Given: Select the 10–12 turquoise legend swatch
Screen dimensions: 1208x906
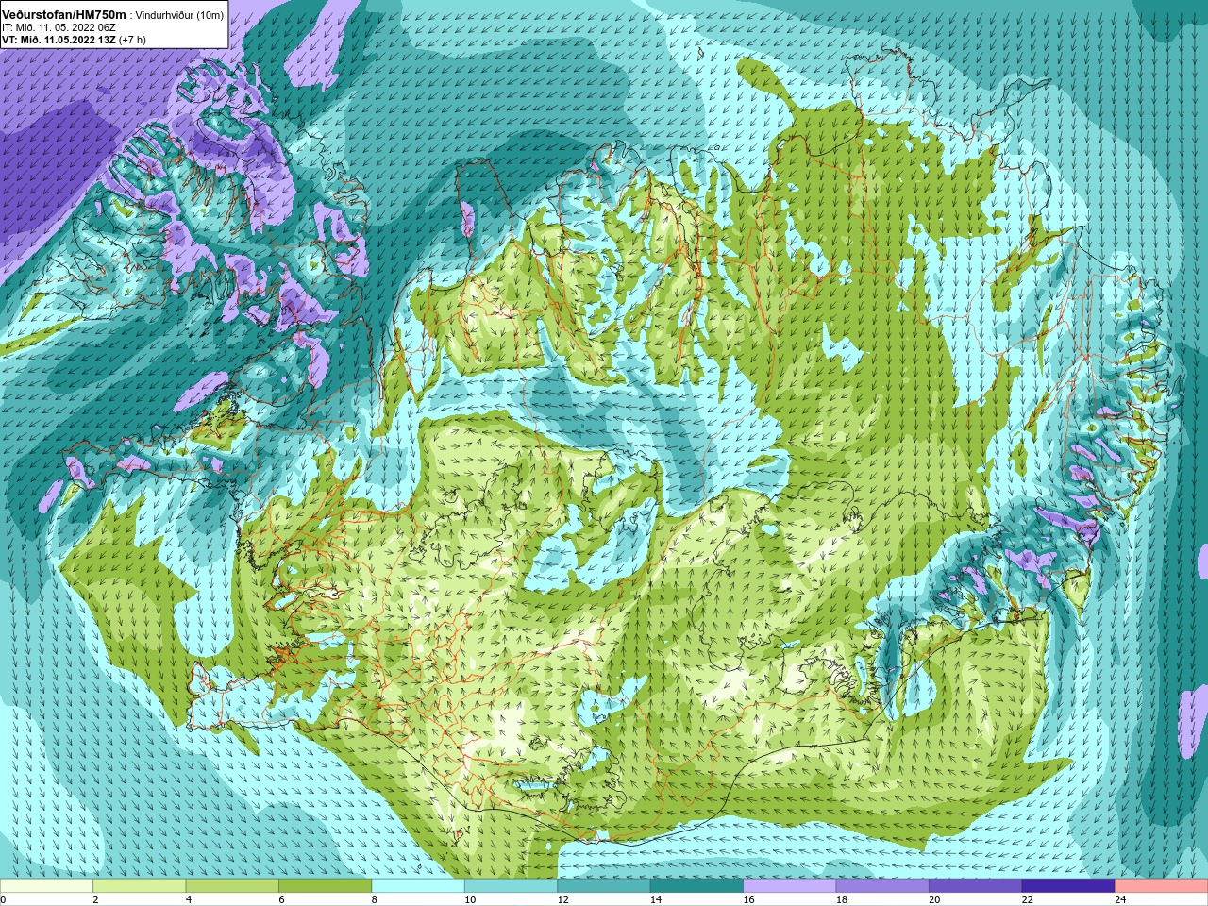Looking at the screenshot, I should tap(512, 886).
